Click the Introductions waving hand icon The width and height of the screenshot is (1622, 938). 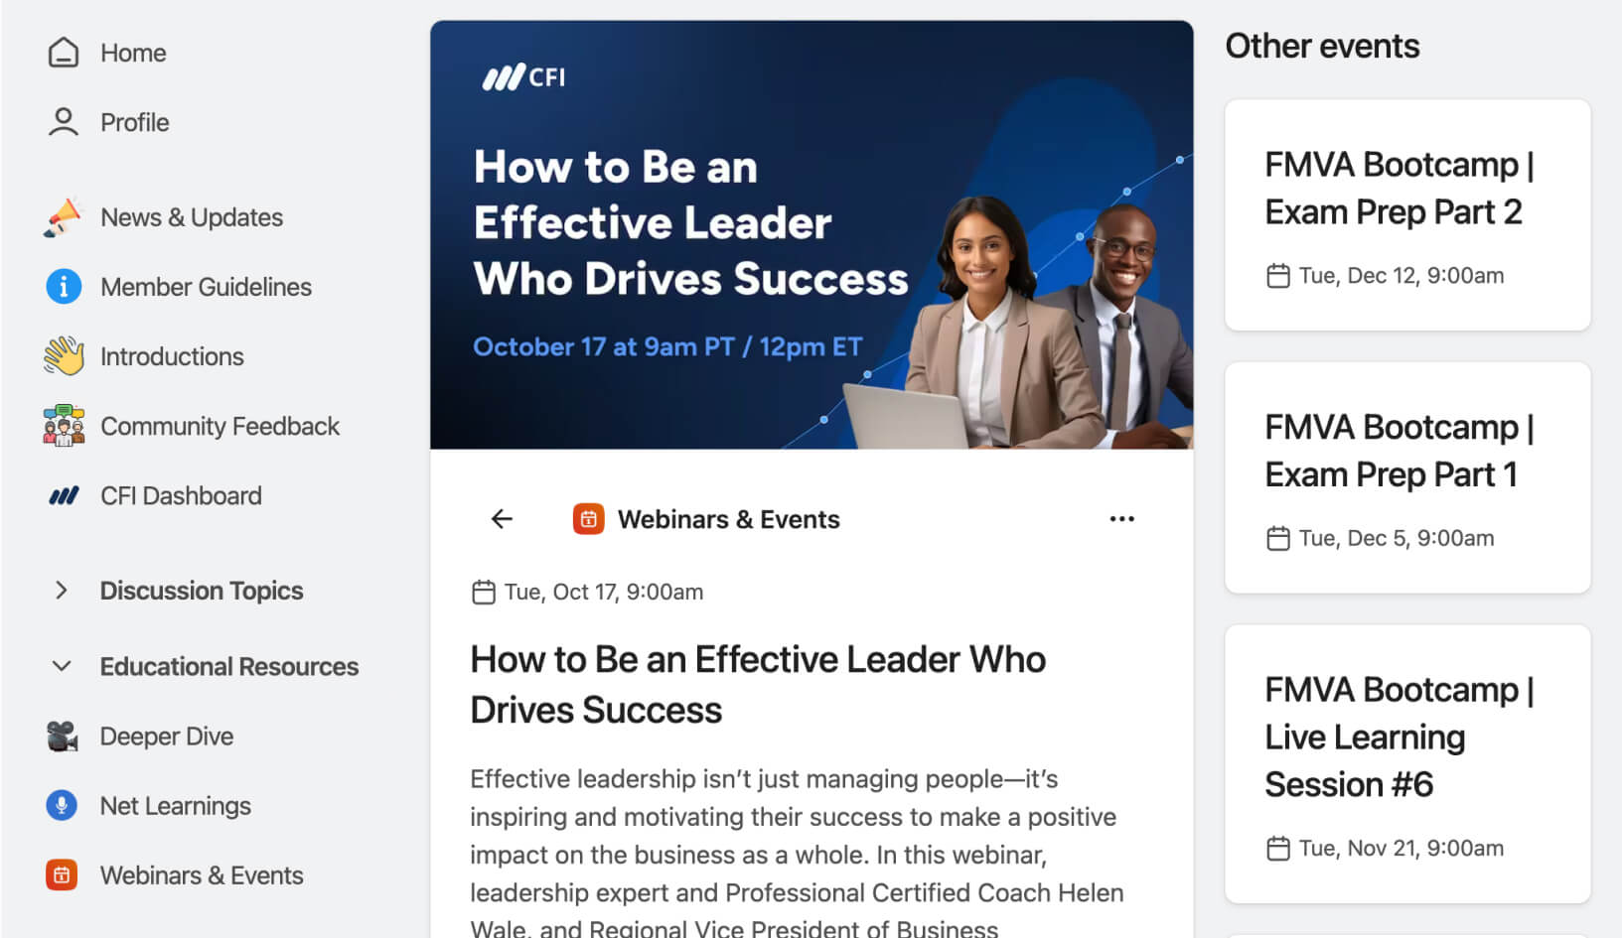[64, 356]
